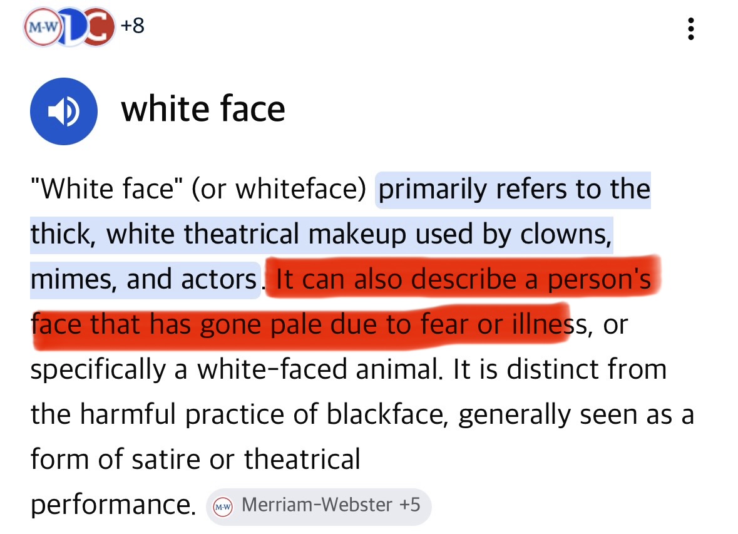Screen dimensions: 738x534
Task: Click the small M-W logo in citation chip
Action: coord(222,506)
